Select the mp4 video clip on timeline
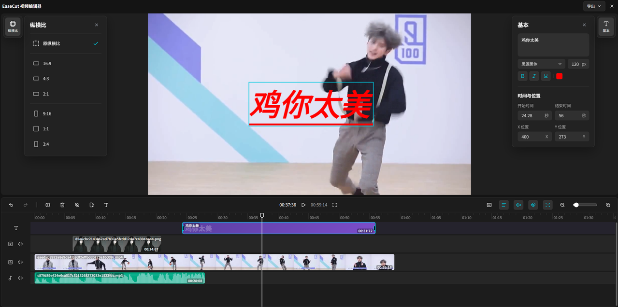Image resolution: width=618 pixels, height=307 pixels. click(215, 262)
